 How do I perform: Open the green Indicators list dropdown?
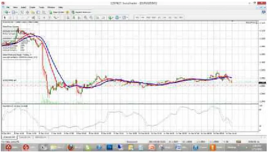(111, 18)
